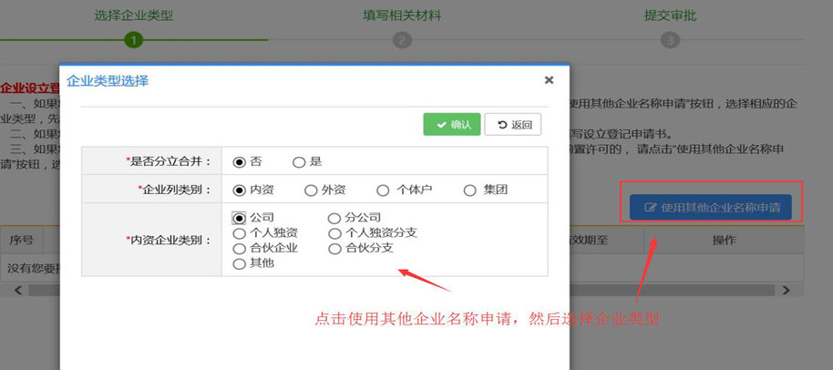This screenshot has width=833, height=370.
Task: Choose 个体户 enterprise category
Action: [x=383, y=190]
